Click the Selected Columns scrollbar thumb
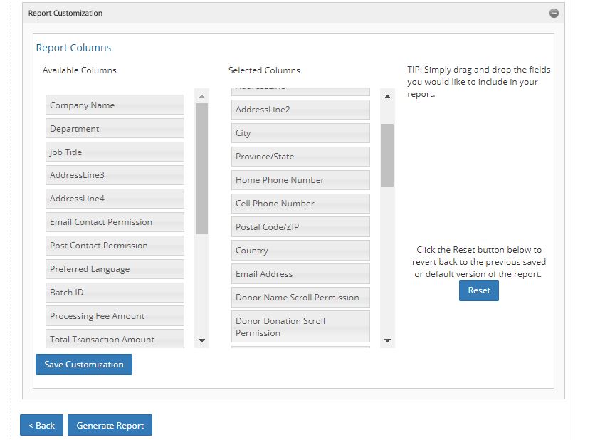600x440 pixels. pos(387,155)
